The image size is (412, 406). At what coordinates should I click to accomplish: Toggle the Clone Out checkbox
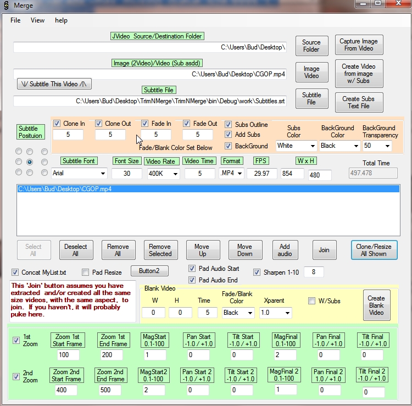coord(98,123)
